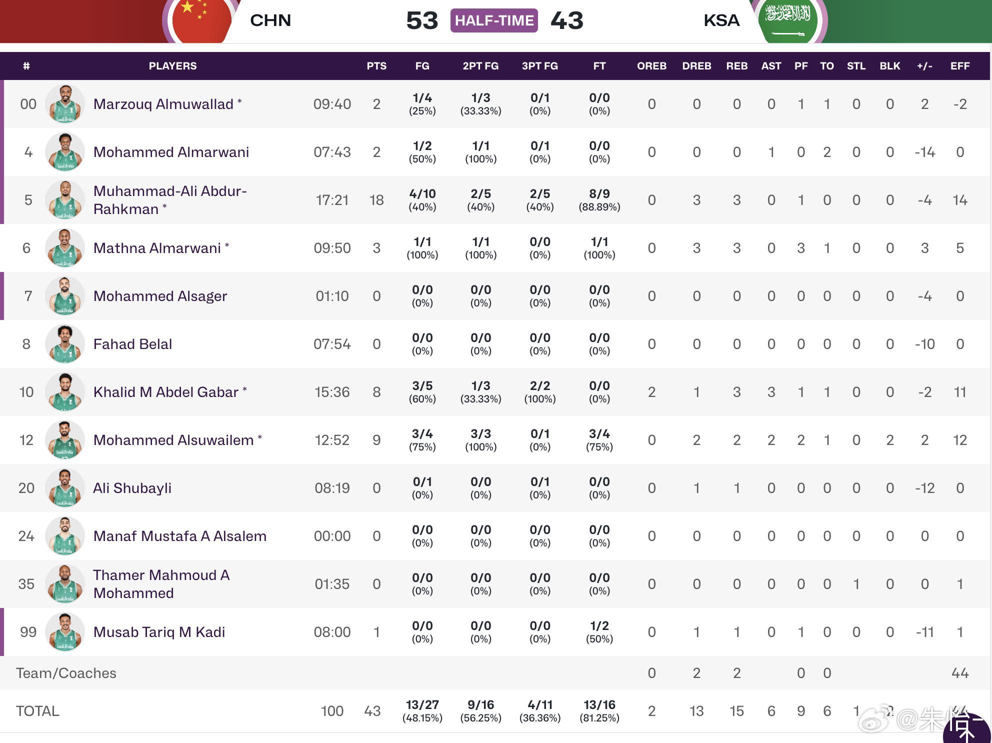Screen dimensions: 992x743
Task: Click Abdur-Rahkman's 8/9 free throw cell
Action: coord(599,200)
